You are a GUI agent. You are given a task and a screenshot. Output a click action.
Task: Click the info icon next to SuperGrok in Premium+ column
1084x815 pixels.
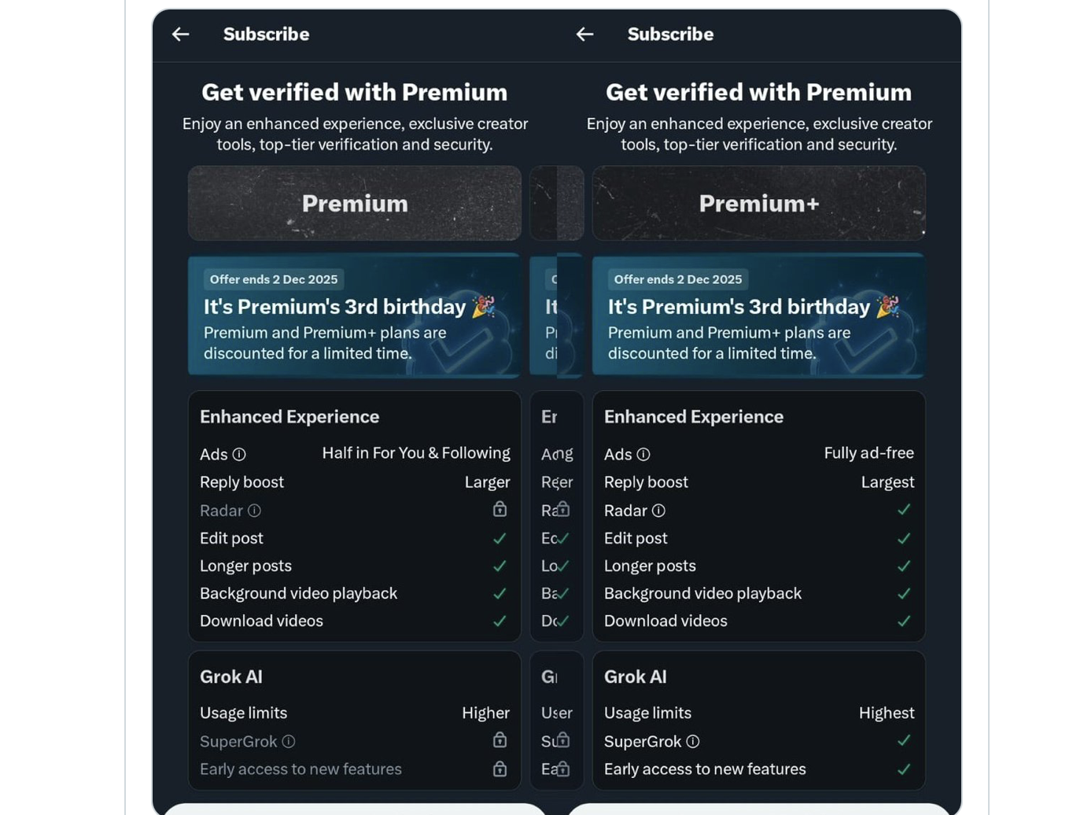tap(693, 741)
